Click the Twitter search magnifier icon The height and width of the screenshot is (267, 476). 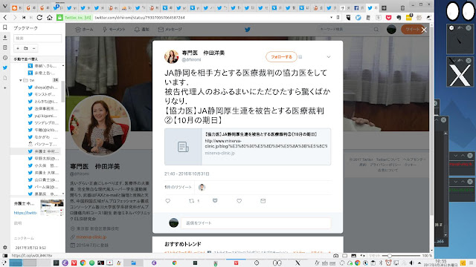click(x=376, y=30)
